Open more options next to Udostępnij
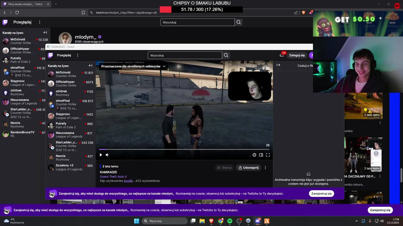The height and width of the screenshot is (226, 403). coord(265,168)
